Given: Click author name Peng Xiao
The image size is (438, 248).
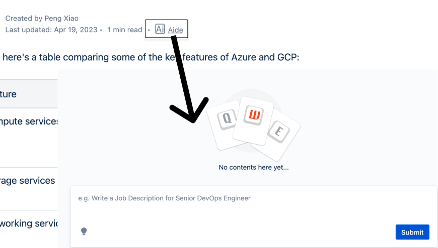Looking at the screenshot, I should [x=61, y=19].
